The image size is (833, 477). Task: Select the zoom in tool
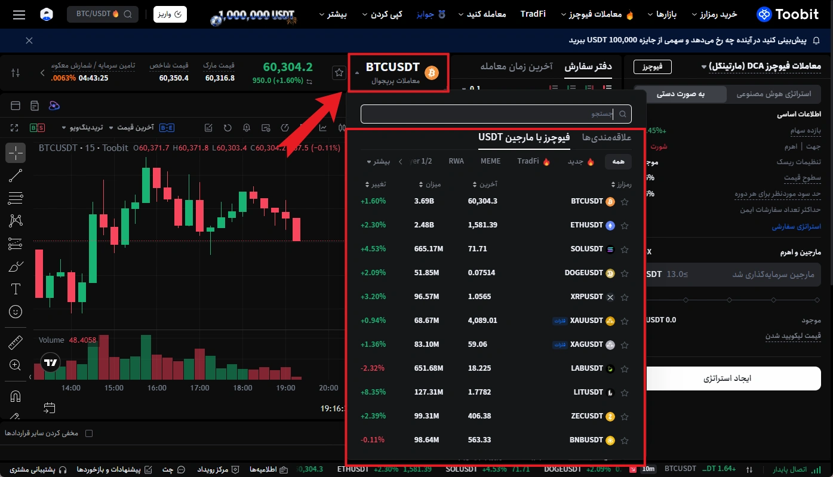click(16, 365)
